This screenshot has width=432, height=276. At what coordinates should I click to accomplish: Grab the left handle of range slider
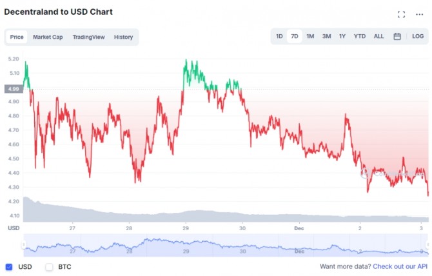click(24, 244)
